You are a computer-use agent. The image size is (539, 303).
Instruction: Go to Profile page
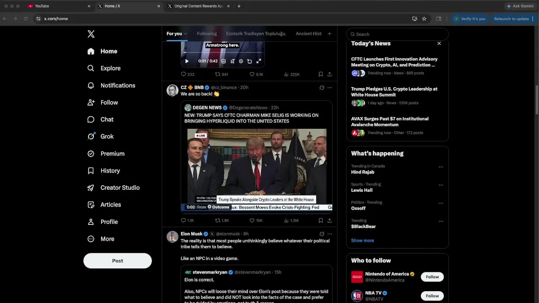point(102,222)
